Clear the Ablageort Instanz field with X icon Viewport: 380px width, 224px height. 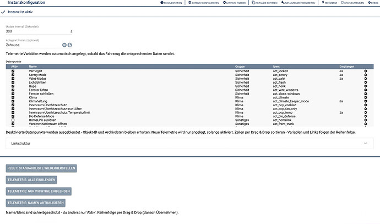tap(64, 45)
